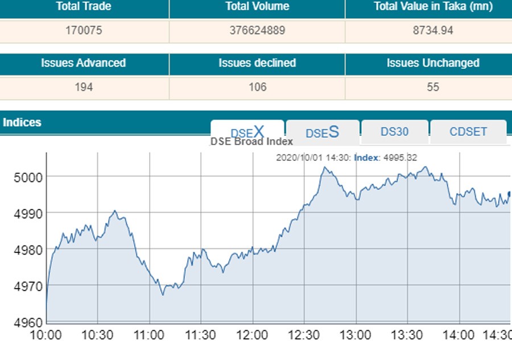Click the Indices section heading
Image resolution: width=512 pixels, height=341 pixels.
pyautogui.click(x=22, y=123)
